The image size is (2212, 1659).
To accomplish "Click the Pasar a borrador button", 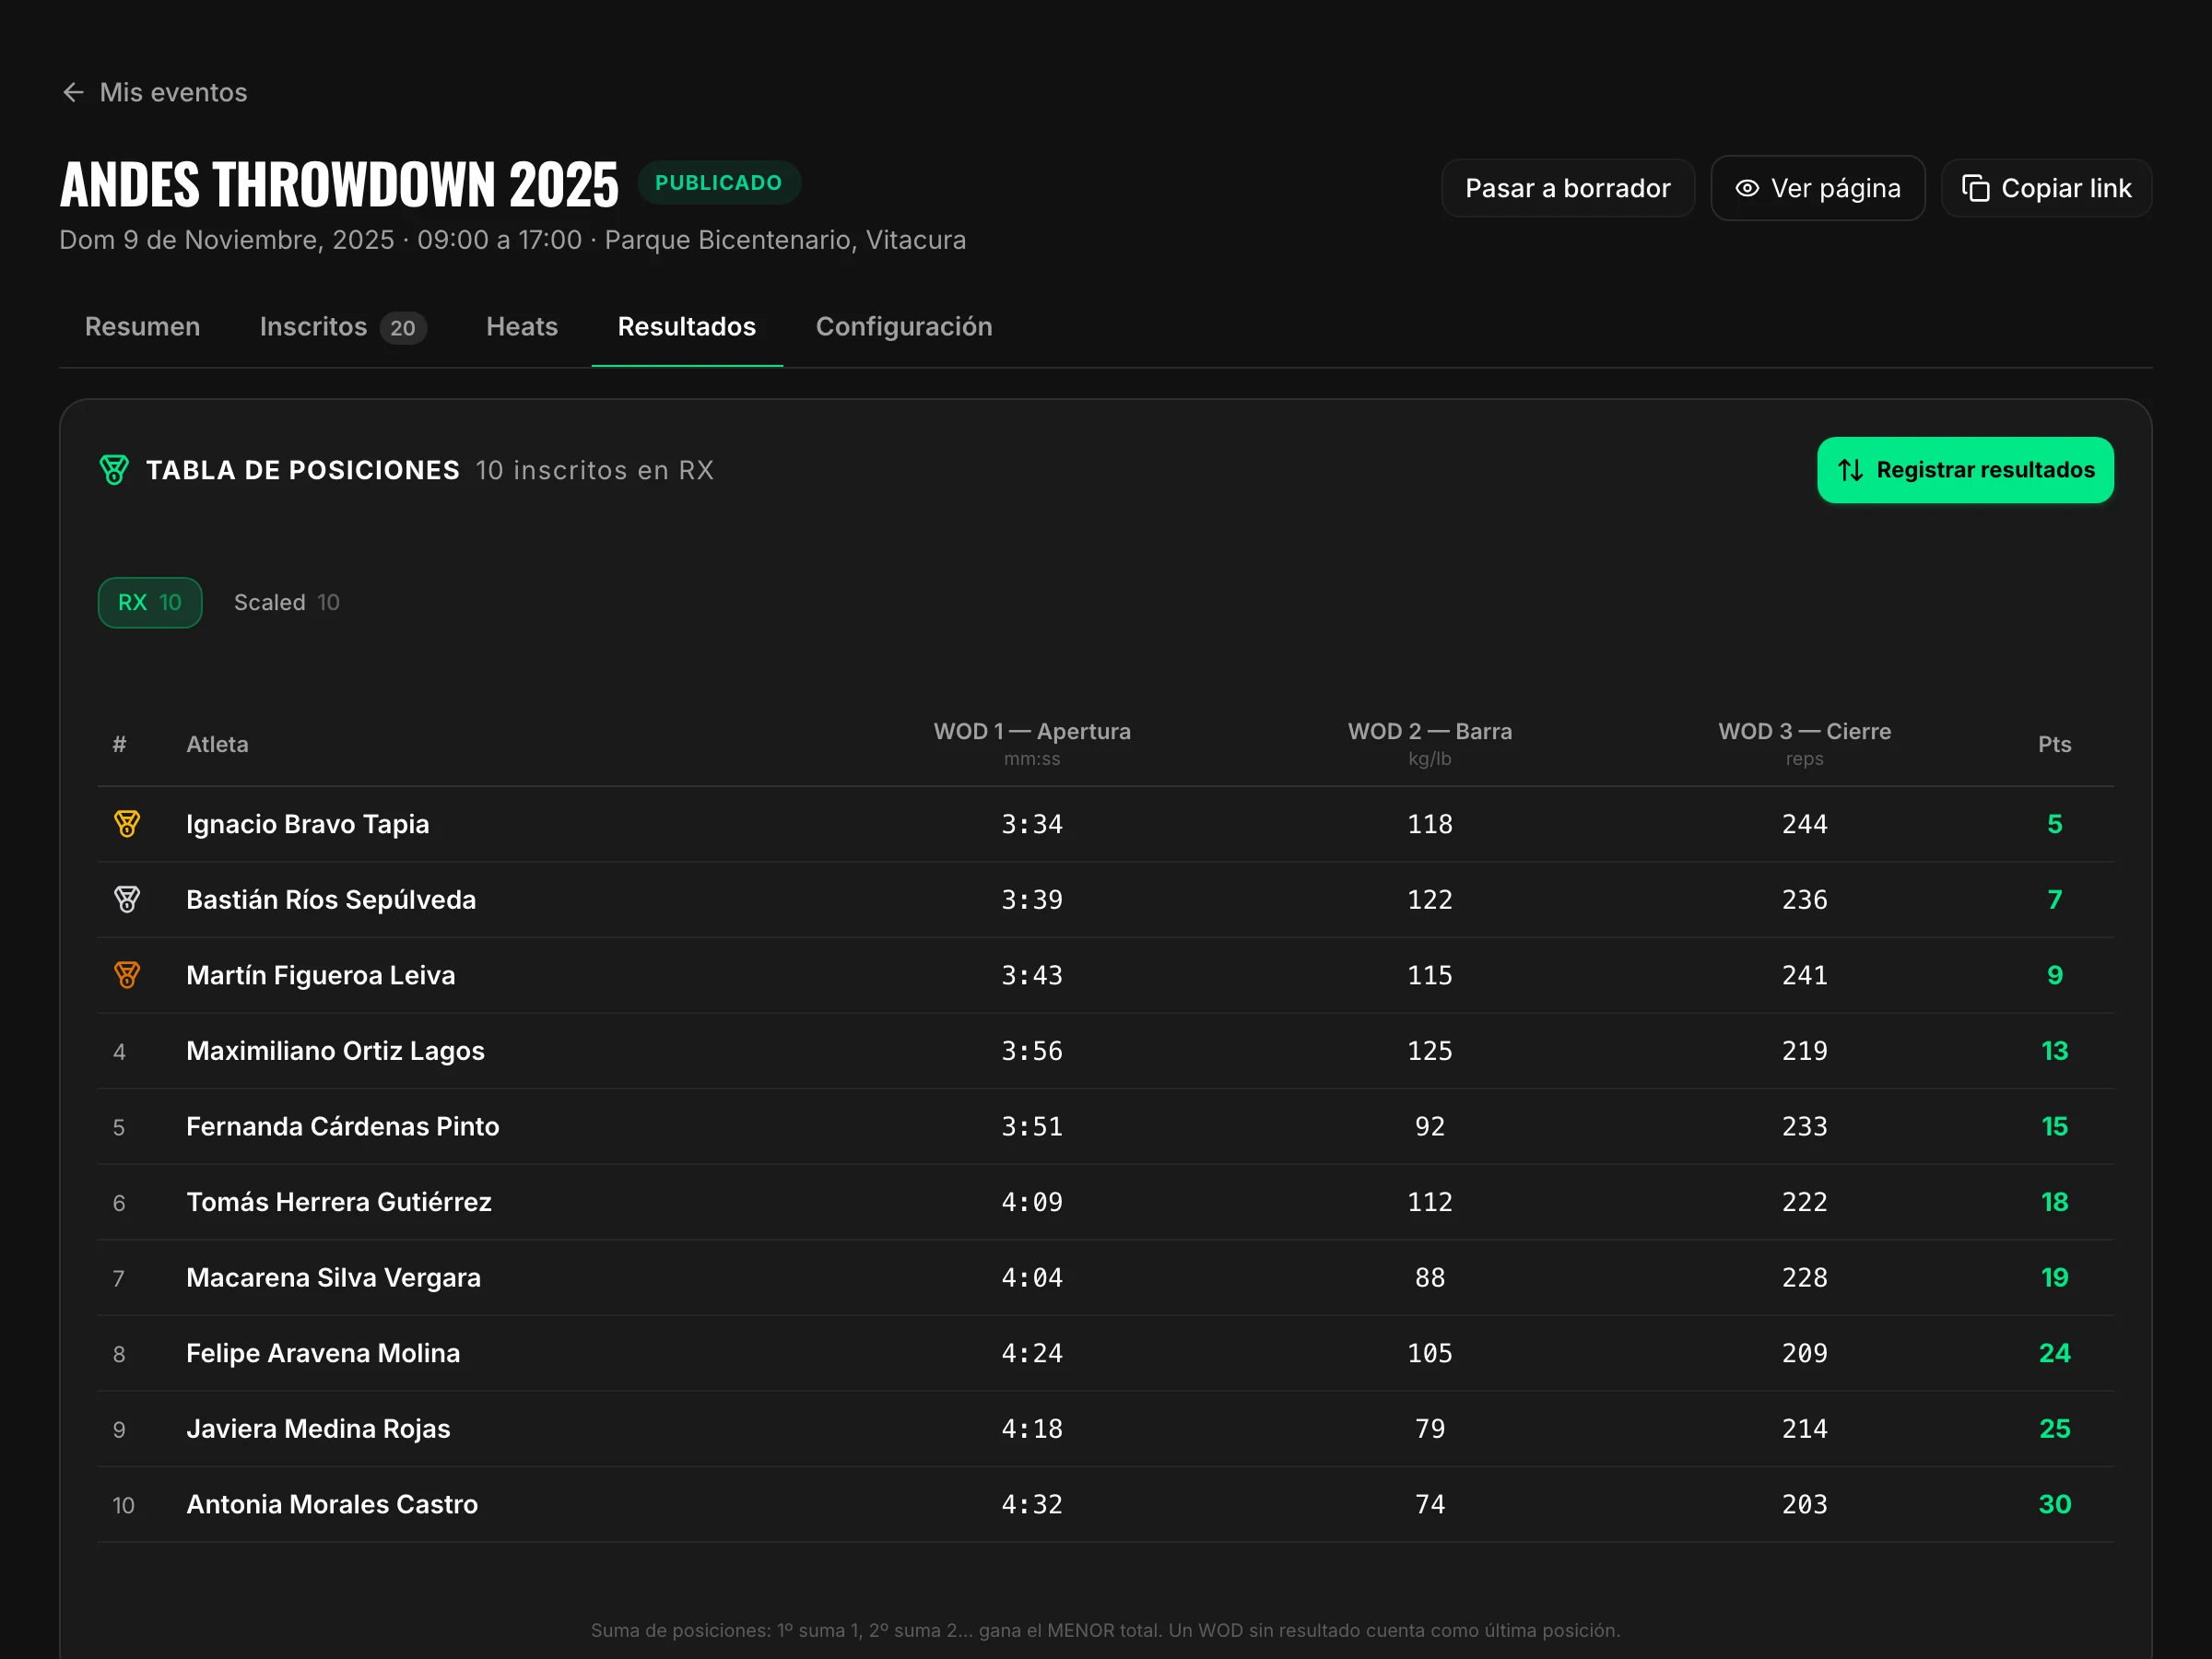I will click(x=1567, y=188).
